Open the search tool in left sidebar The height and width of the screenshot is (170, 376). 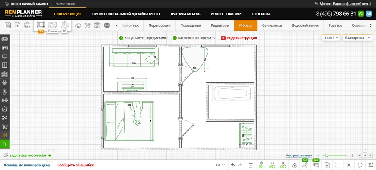[5, 144]
